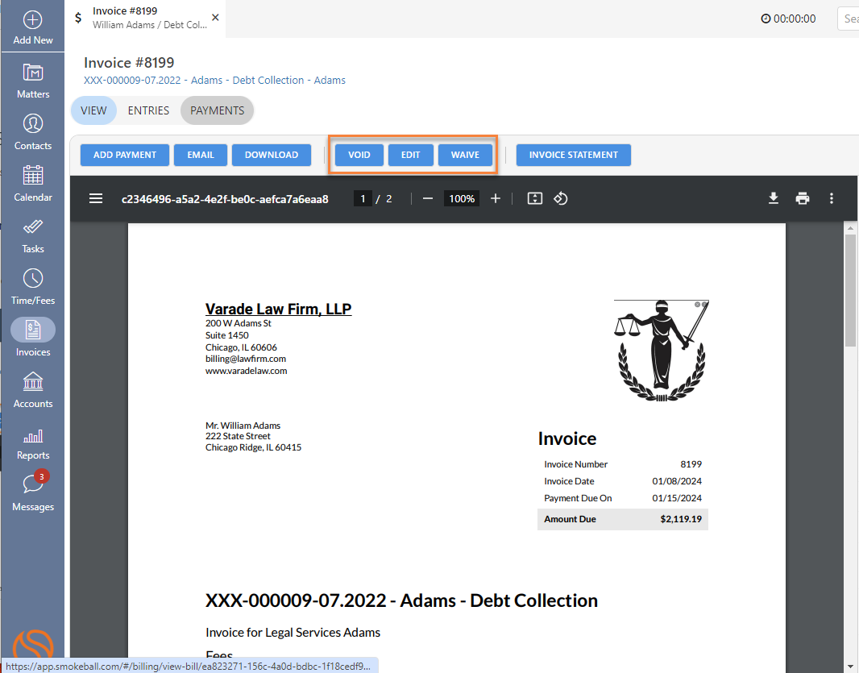Select the Invoices sidebar icon

32,330
